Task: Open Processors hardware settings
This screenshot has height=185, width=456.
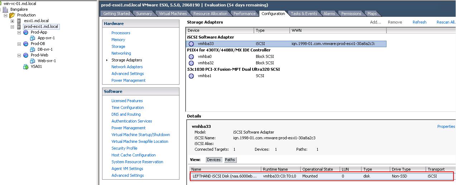Action: click(x=121, y=33)
